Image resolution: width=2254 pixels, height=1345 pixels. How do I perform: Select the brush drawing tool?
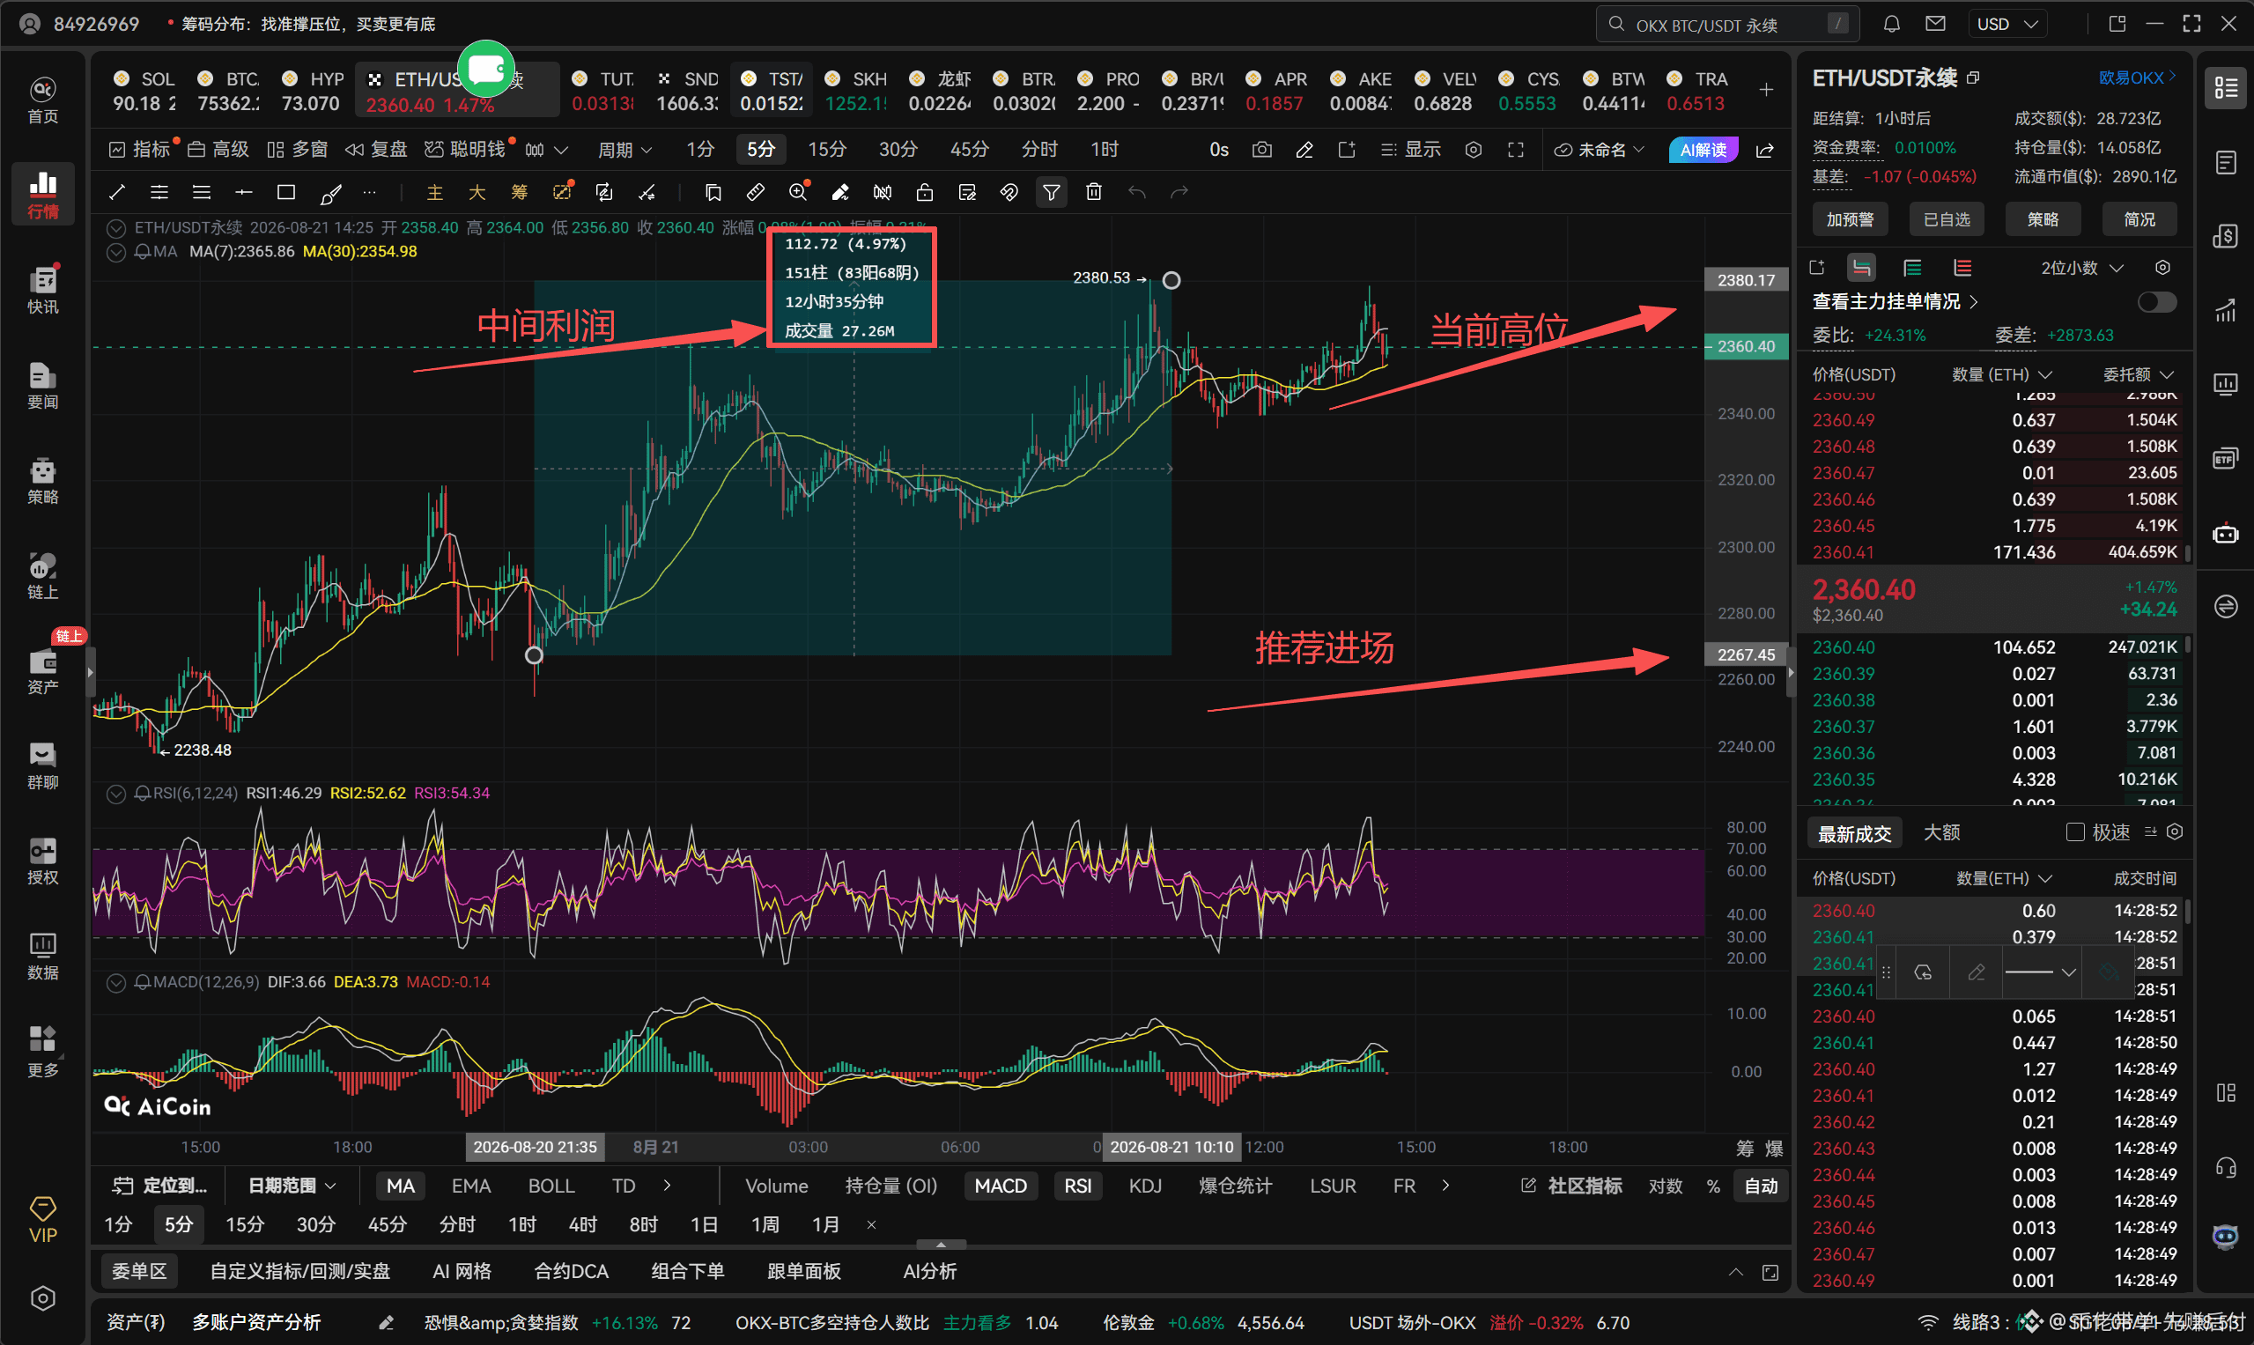pos(331,192)
